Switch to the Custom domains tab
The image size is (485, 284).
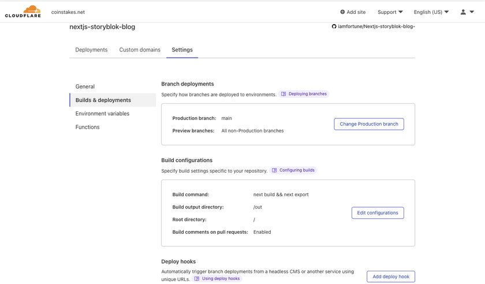click(x=140, y=50)
